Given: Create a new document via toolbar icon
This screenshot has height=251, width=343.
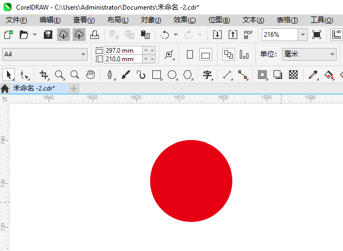Looking at the screenshot, I should coord(9,35).
